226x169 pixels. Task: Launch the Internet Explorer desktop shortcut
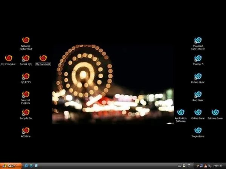point(26,95)
